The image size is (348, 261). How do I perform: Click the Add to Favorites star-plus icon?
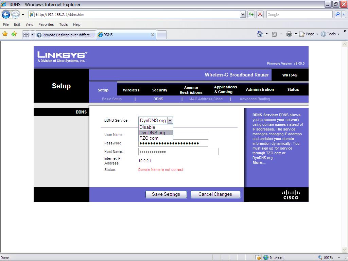click(14, 34)
